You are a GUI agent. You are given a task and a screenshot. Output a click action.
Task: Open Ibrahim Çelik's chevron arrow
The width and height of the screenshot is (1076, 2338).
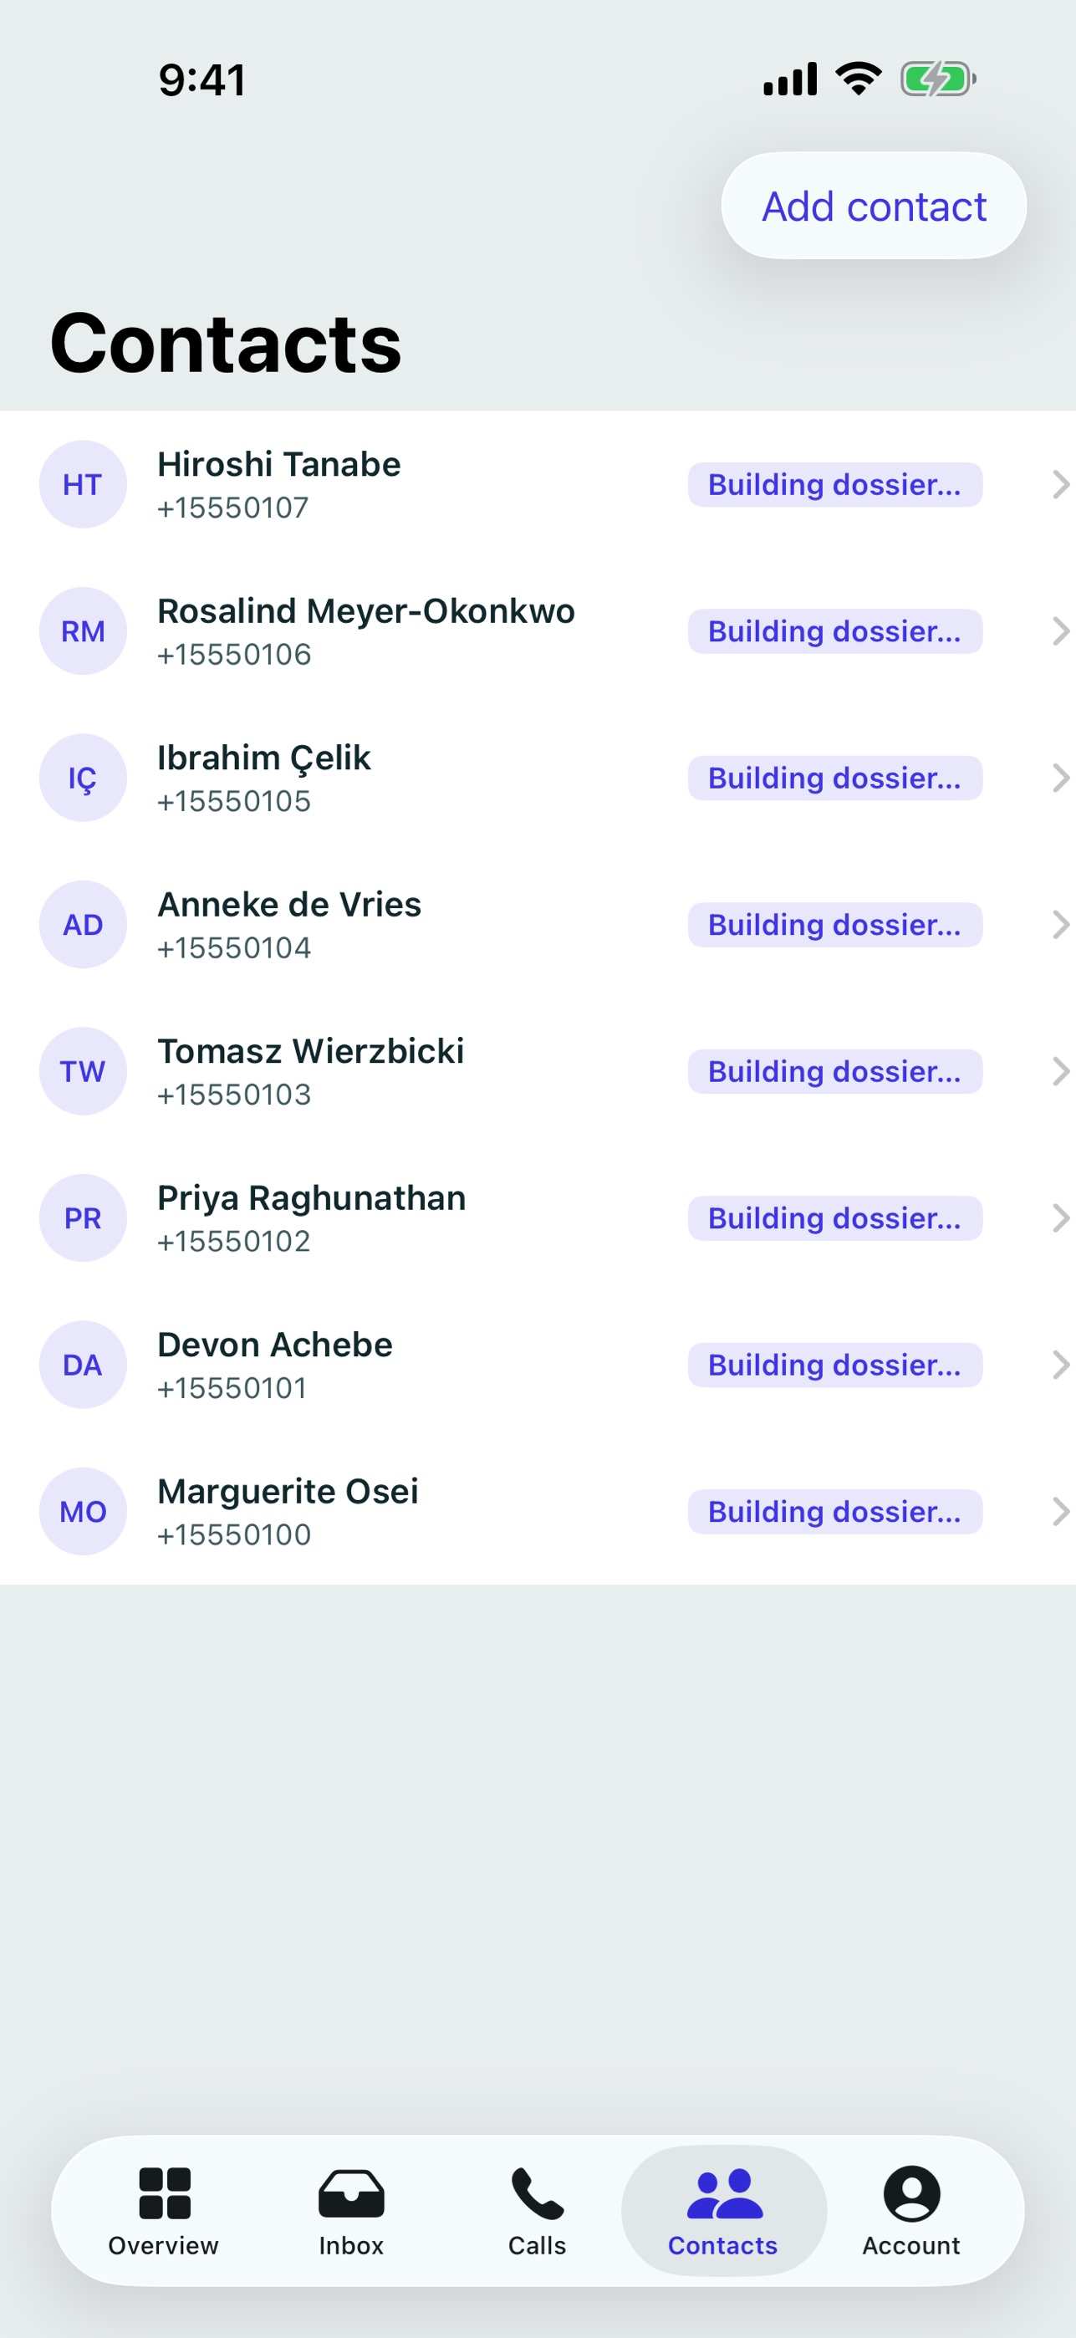[1059, 778]
